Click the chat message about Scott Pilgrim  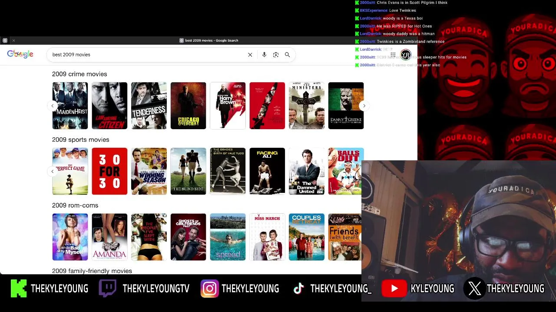[x=412, y=3]
